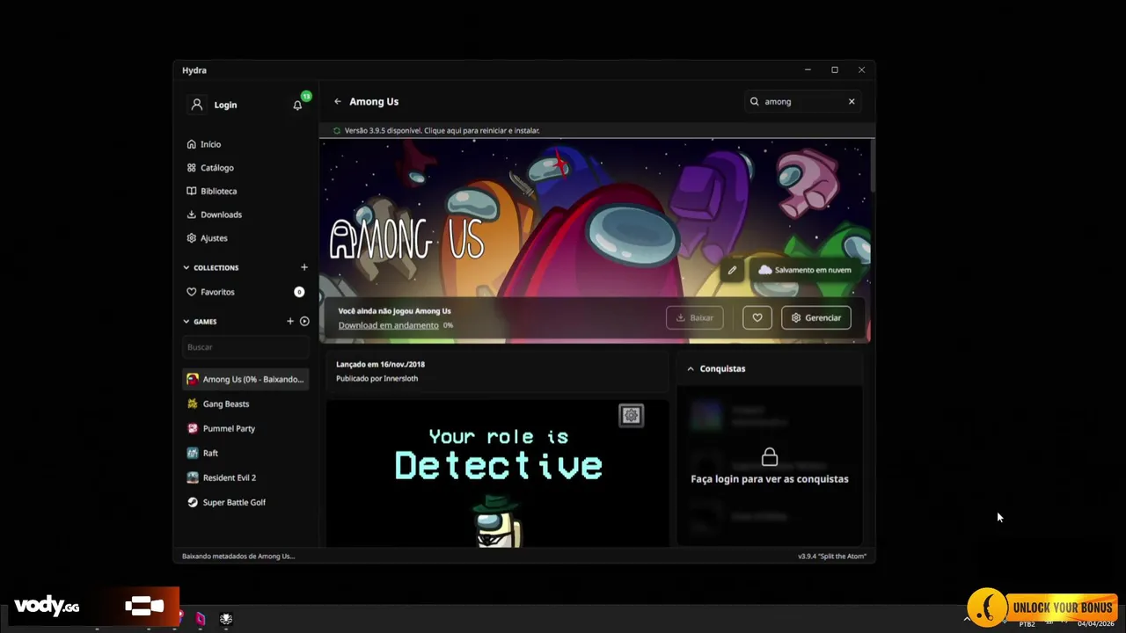
Task: Select Pummel Party in the games list
Action: click(x=245, y=429)
